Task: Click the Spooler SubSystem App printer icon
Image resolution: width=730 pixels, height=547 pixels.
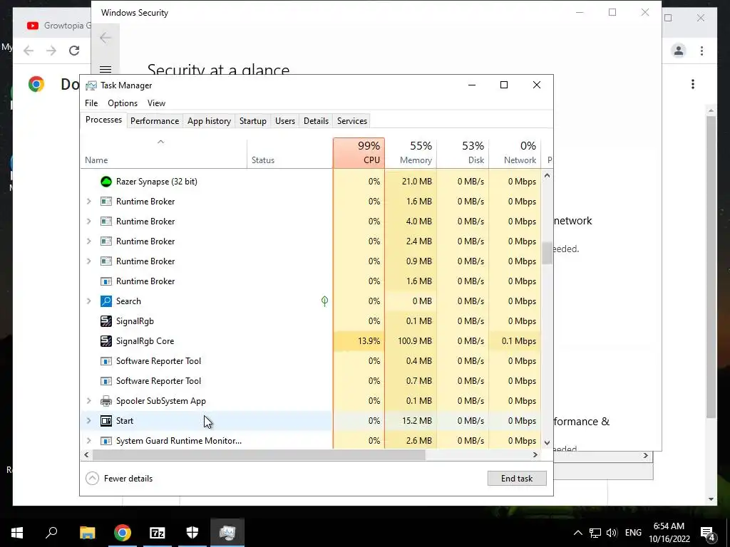Action: (106, 401)
